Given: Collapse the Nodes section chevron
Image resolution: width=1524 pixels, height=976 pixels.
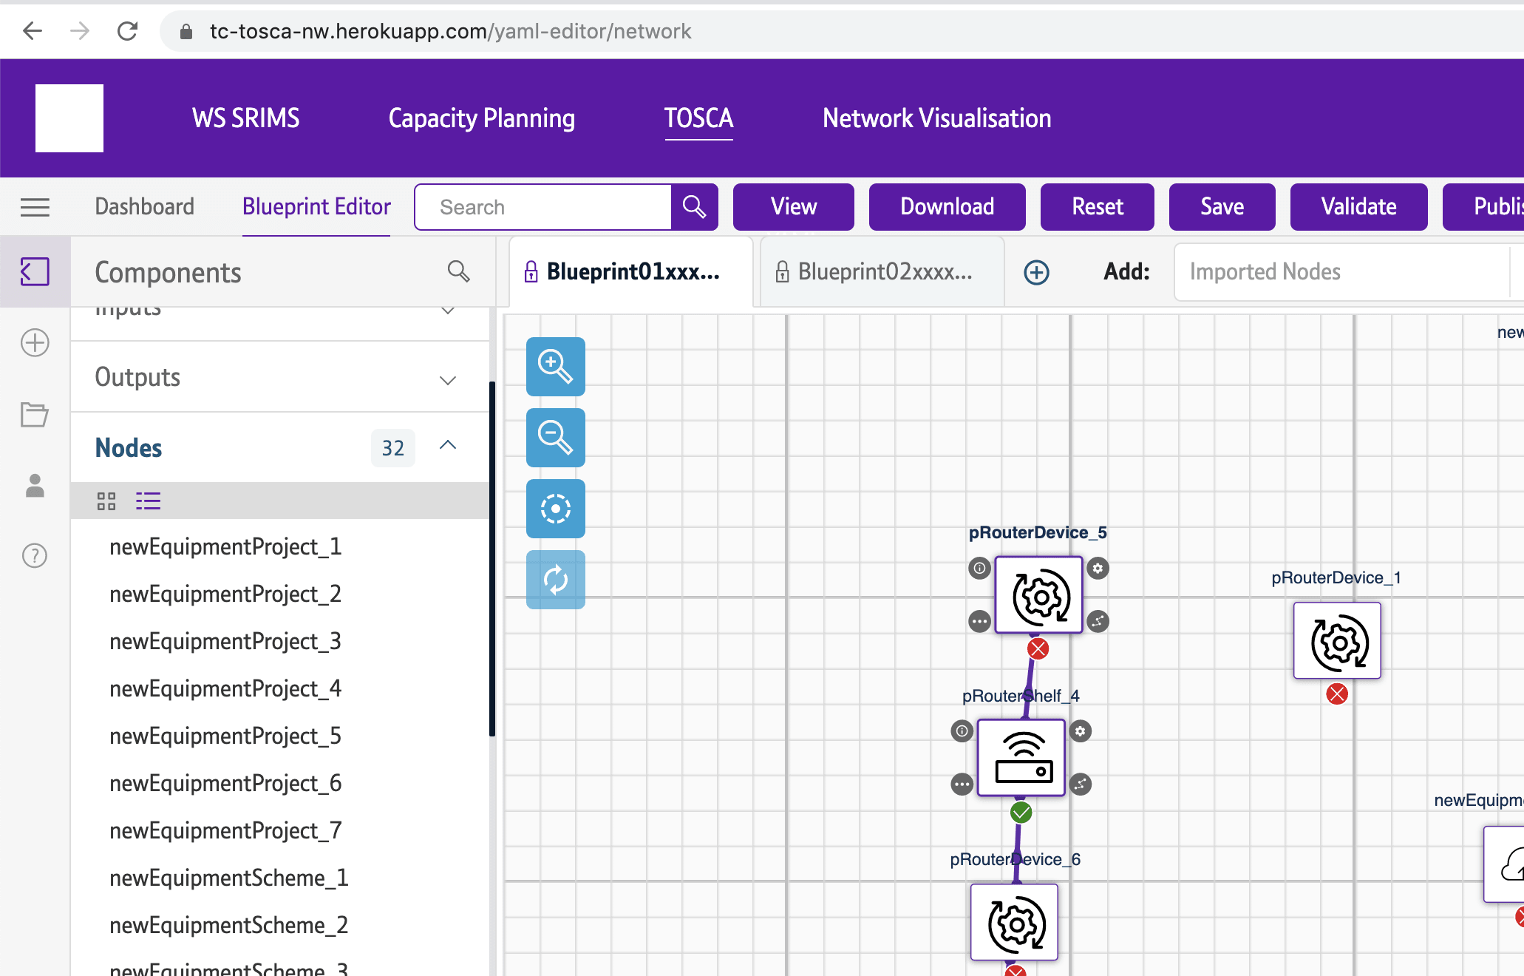Looking at the screenshot, I should (447, 445).
